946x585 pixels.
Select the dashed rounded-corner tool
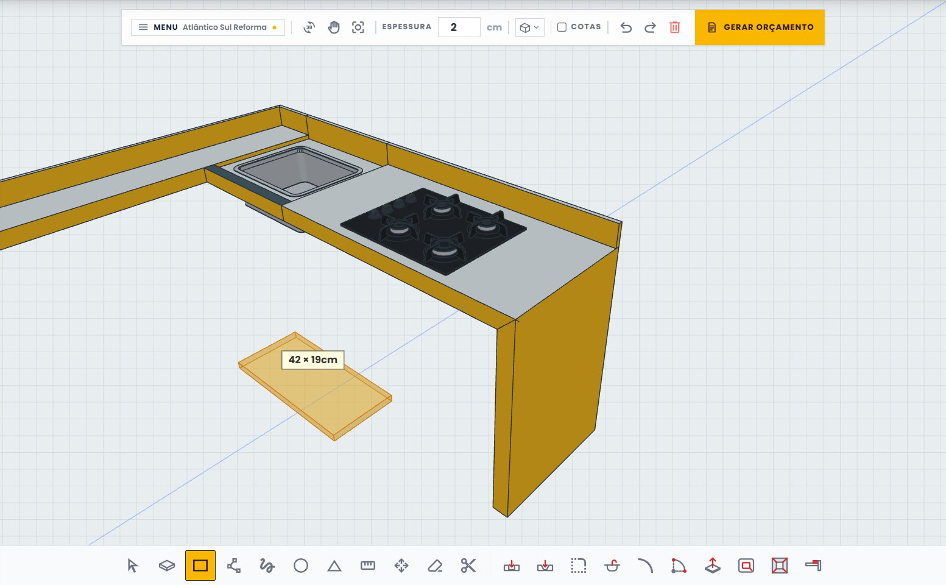click(x=579, y=565)
